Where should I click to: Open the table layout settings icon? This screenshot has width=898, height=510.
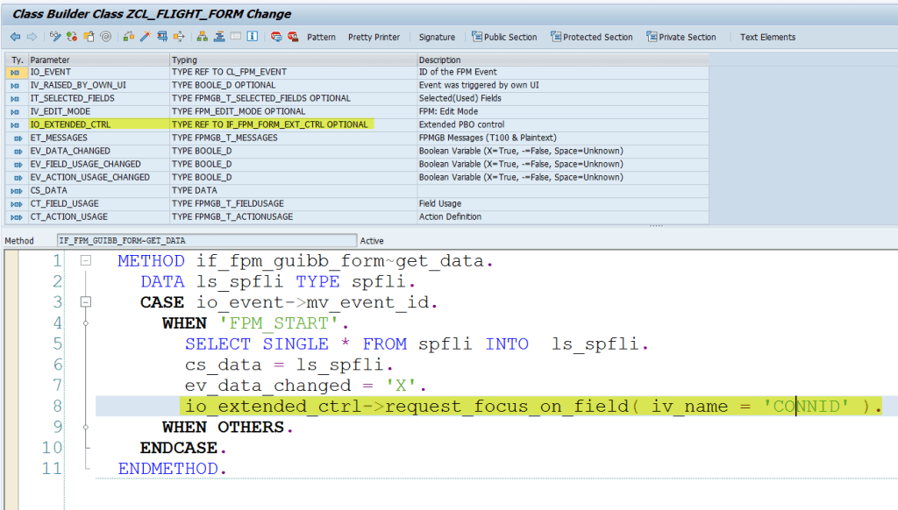click(234, 36)
